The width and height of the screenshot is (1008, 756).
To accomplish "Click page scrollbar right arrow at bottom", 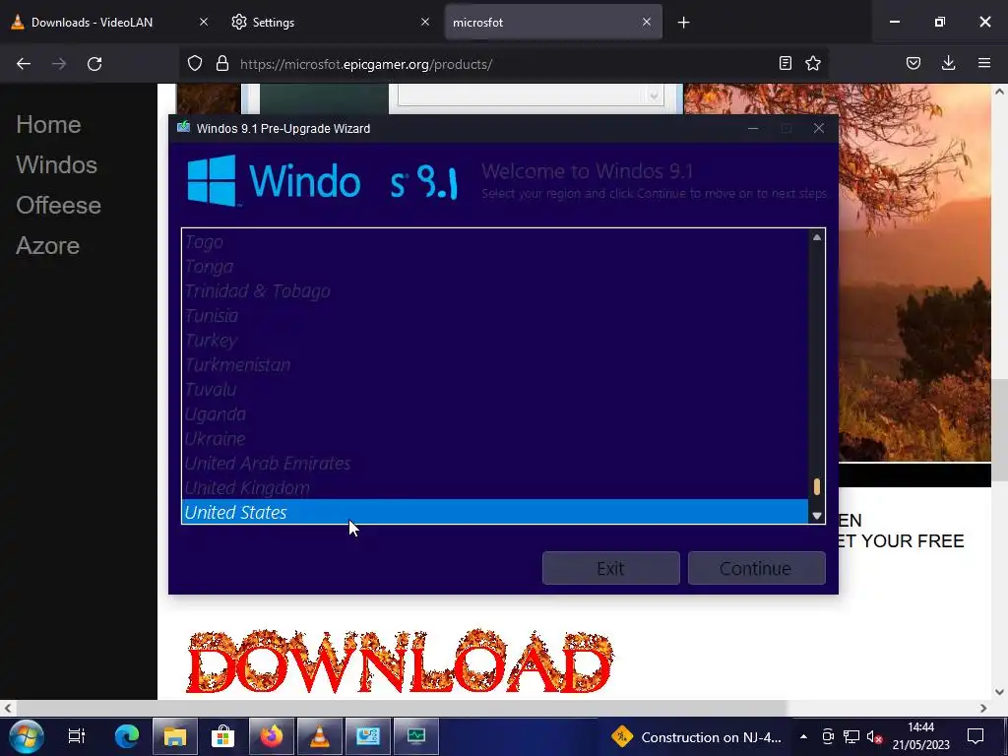I will (x=983, y=708).
